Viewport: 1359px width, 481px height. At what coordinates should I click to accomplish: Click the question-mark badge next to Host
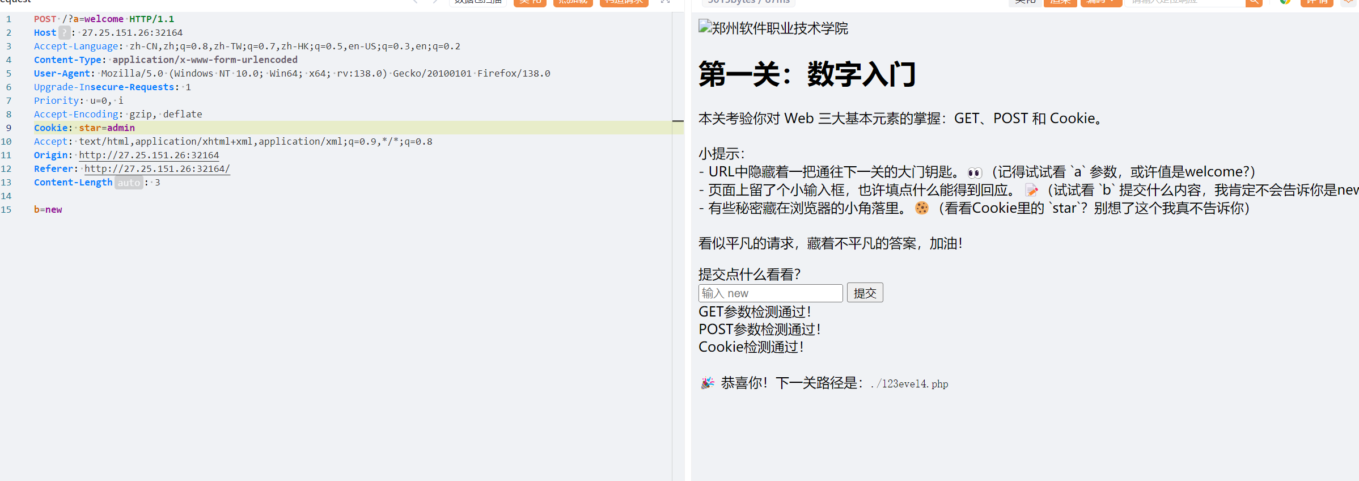click(65, 33)
